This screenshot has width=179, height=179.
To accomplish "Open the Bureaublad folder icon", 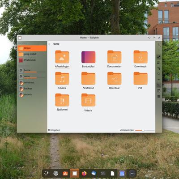I will [88, 57].
